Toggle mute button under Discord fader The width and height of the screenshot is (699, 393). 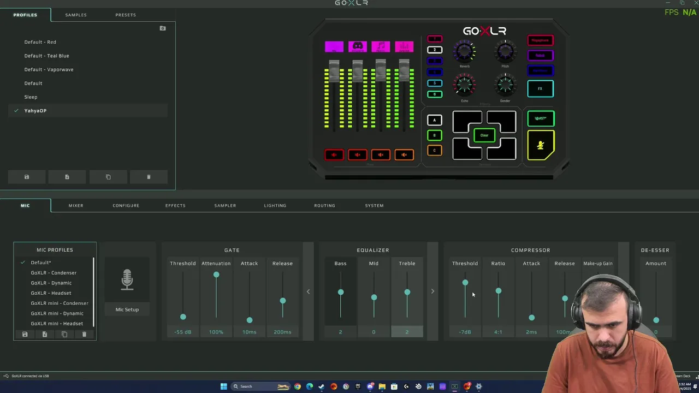(358, 155)
